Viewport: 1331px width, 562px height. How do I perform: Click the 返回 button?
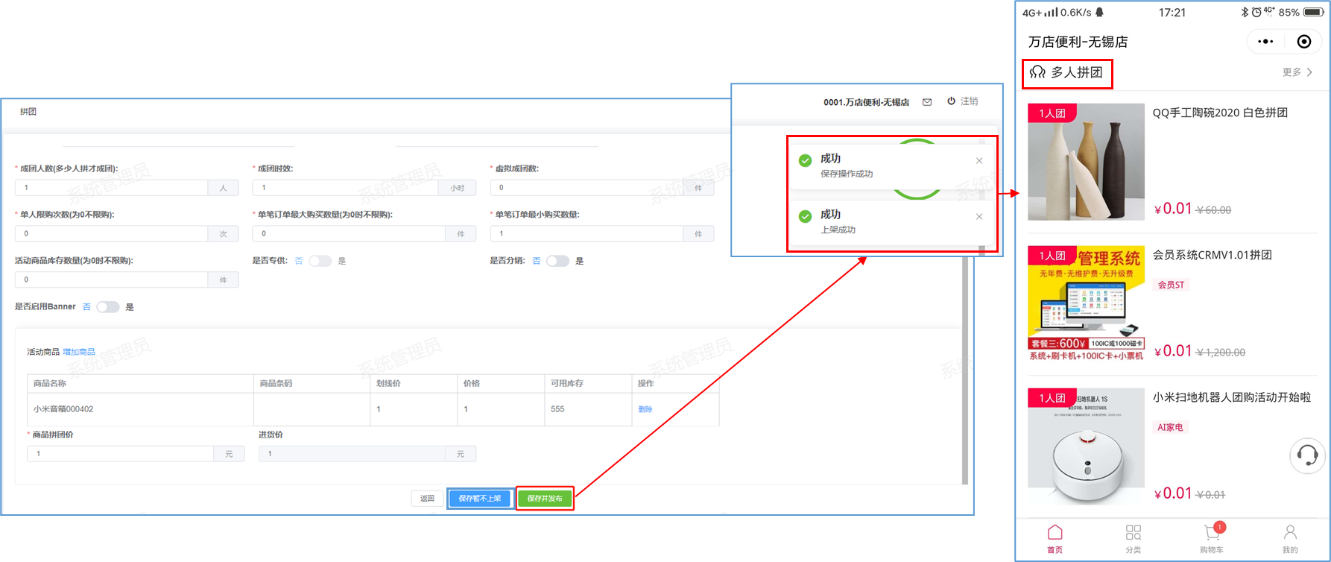[427, 499]
